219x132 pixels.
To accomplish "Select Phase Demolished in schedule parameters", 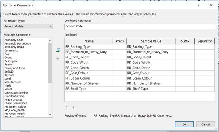I will [16, 103].
